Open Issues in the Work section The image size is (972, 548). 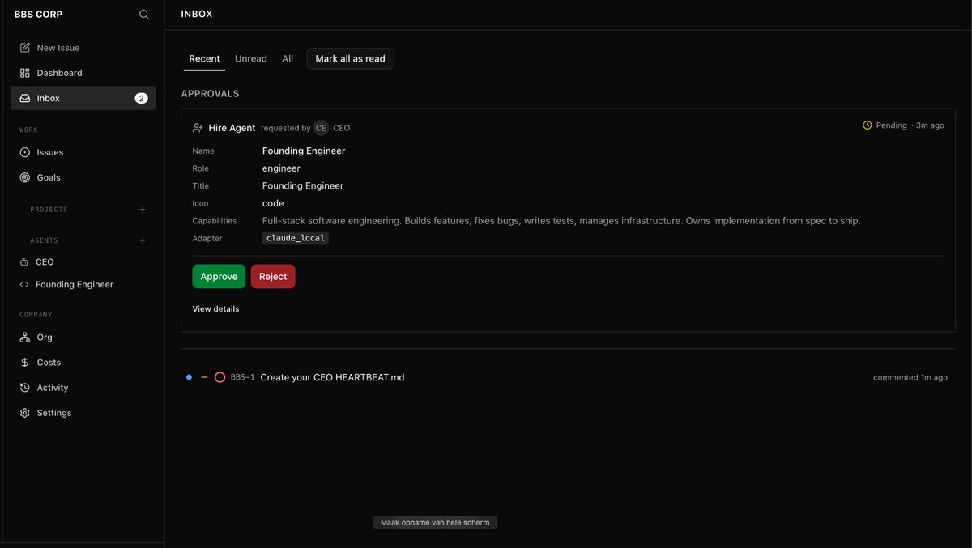(x=83, y=152)
